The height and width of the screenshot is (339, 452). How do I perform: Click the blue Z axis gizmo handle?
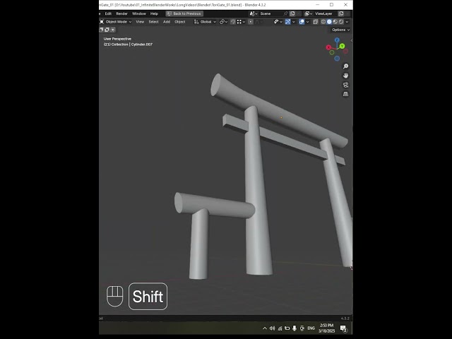pos(337,40)
